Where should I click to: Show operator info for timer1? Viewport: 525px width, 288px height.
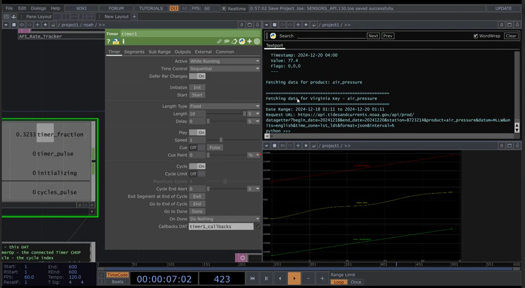point(124,41)
